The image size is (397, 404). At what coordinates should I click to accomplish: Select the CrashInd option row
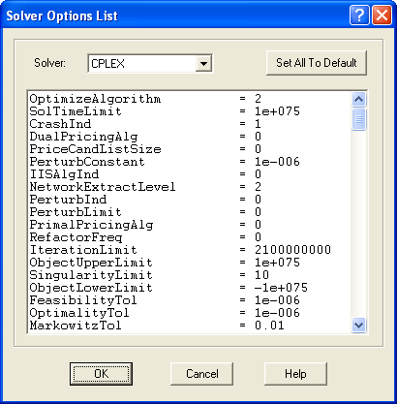(x=190, y=124)
